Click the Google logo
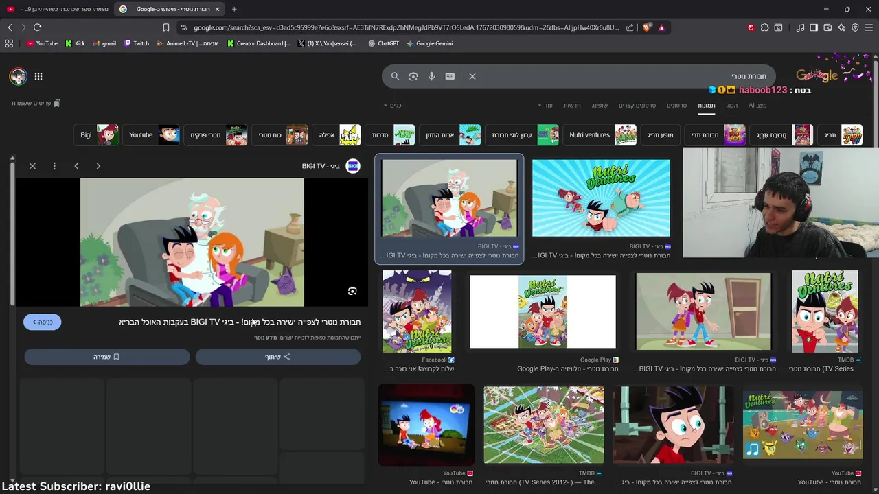The height and width of the screenshot is (494, 879). tap(817, 75)
